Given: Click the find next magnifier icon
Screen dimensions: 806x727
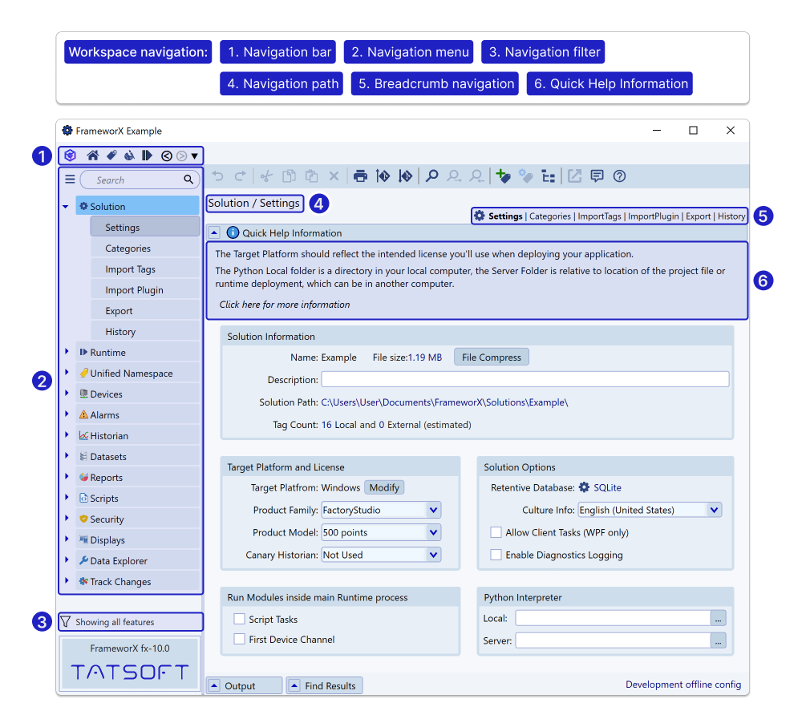Looking at the screenshot, I should pos(454,176).
